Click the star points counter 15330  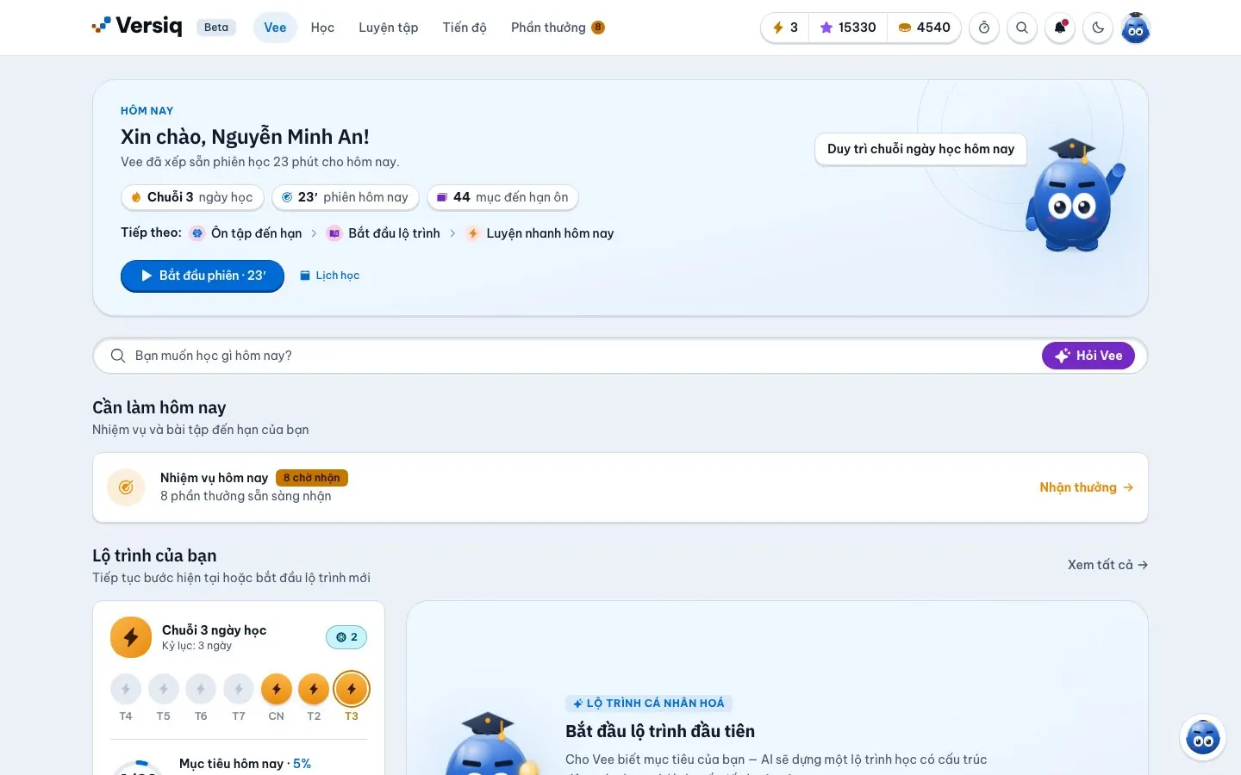(848, 28)
